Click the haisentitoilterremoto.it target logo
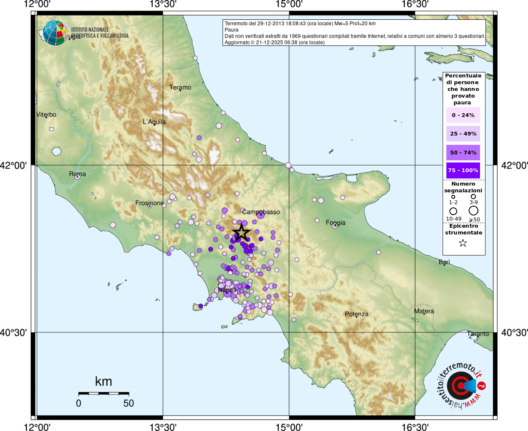528x431 pixels. pos(461,386)
